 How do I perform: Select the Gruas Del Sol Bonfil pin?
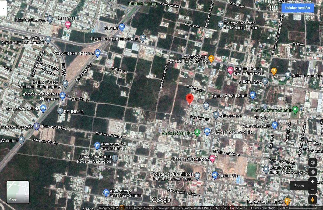pos(252,95)
